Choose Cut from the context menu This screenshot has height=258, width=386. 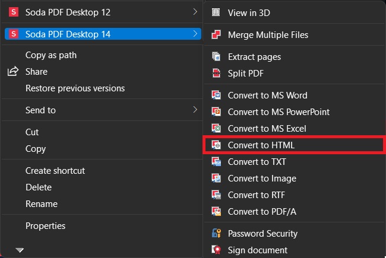pyautogui.click(x=32, y=132)
